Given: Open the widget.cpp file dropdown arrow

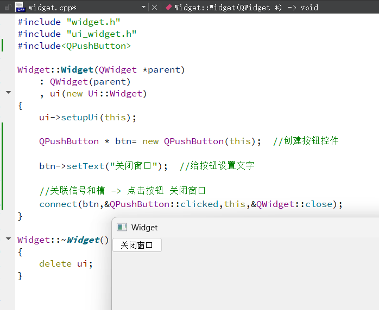Looking at the screenshot, I should tap(143, 7).
